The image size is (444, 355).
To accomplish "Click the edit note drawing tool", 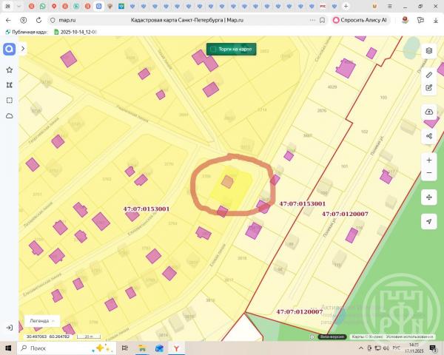I will pos(429,87).
